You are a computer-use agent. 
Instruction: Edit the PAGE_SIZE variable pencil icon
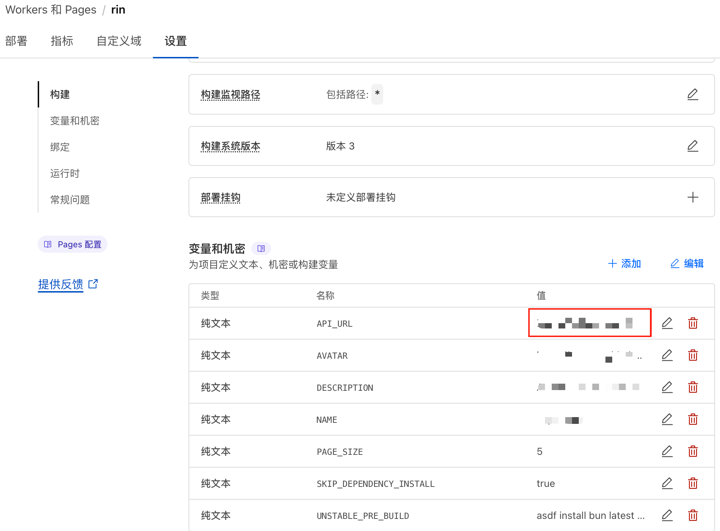pos(667,451)
